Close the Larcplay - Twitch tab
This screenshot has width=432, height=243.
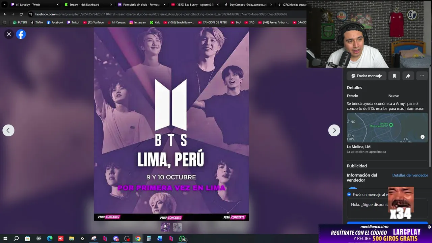tap(57, 4)
